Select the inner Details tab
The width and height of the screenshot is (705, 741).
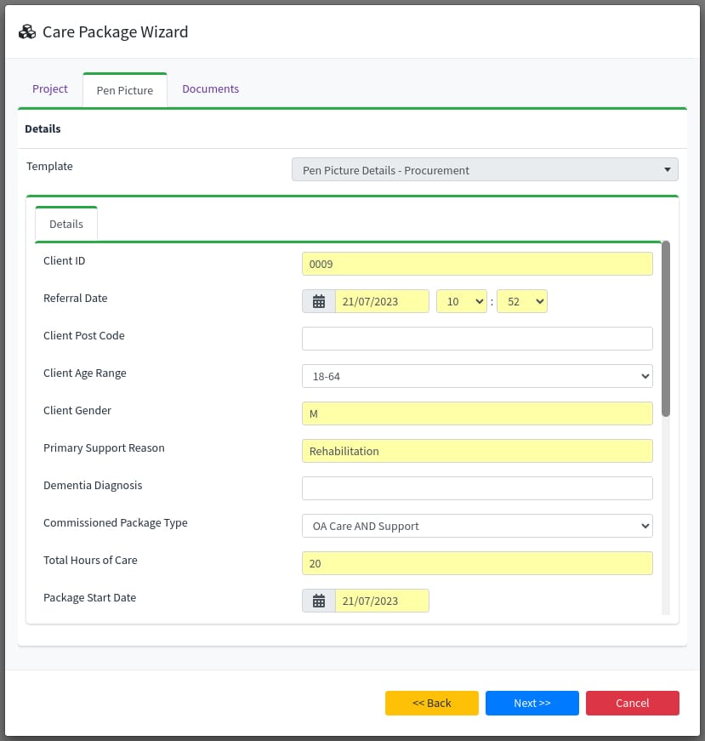[65, 224]
